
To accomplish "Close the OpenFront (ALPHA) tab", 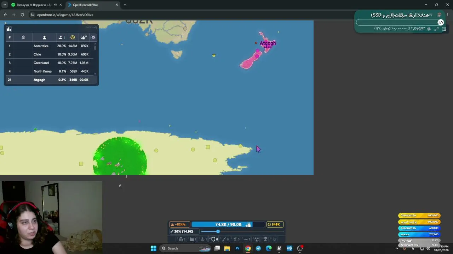I will pos(117,5).
